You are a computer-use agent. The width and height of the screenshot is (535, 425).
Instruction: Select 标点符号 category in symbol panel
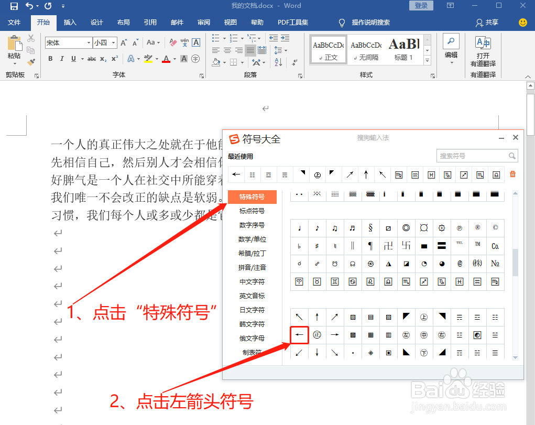coord(252,211)
